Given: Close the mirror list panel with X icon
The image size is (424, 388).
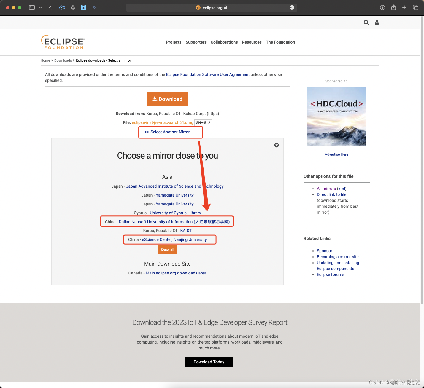Looking at the screenshot, I should 277,145.
